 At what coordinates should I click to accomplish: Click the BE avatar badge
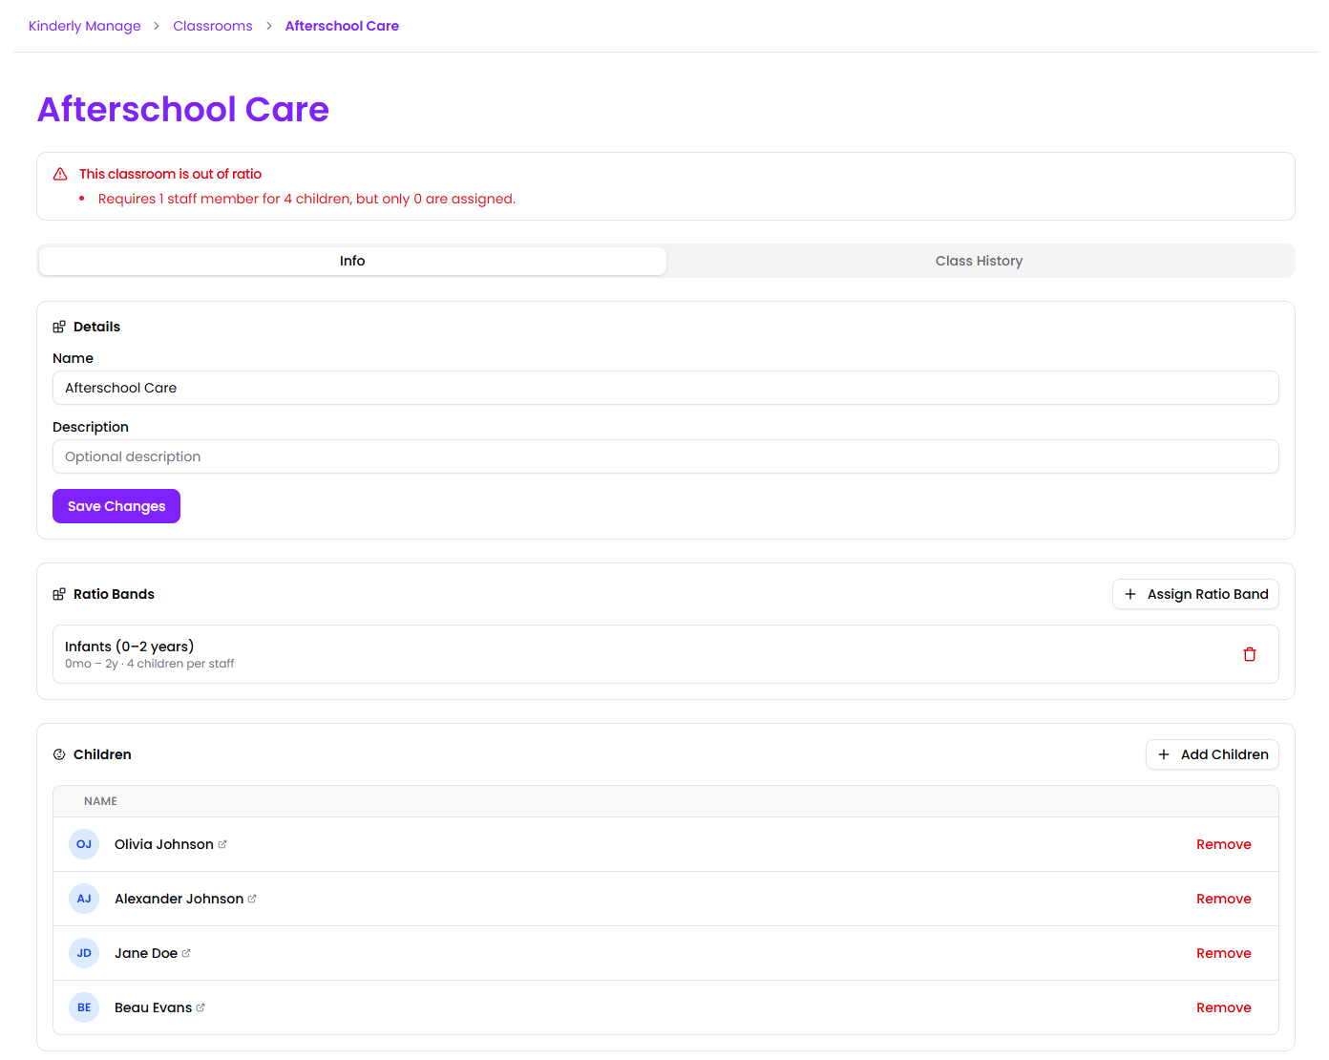[84, 1007]
